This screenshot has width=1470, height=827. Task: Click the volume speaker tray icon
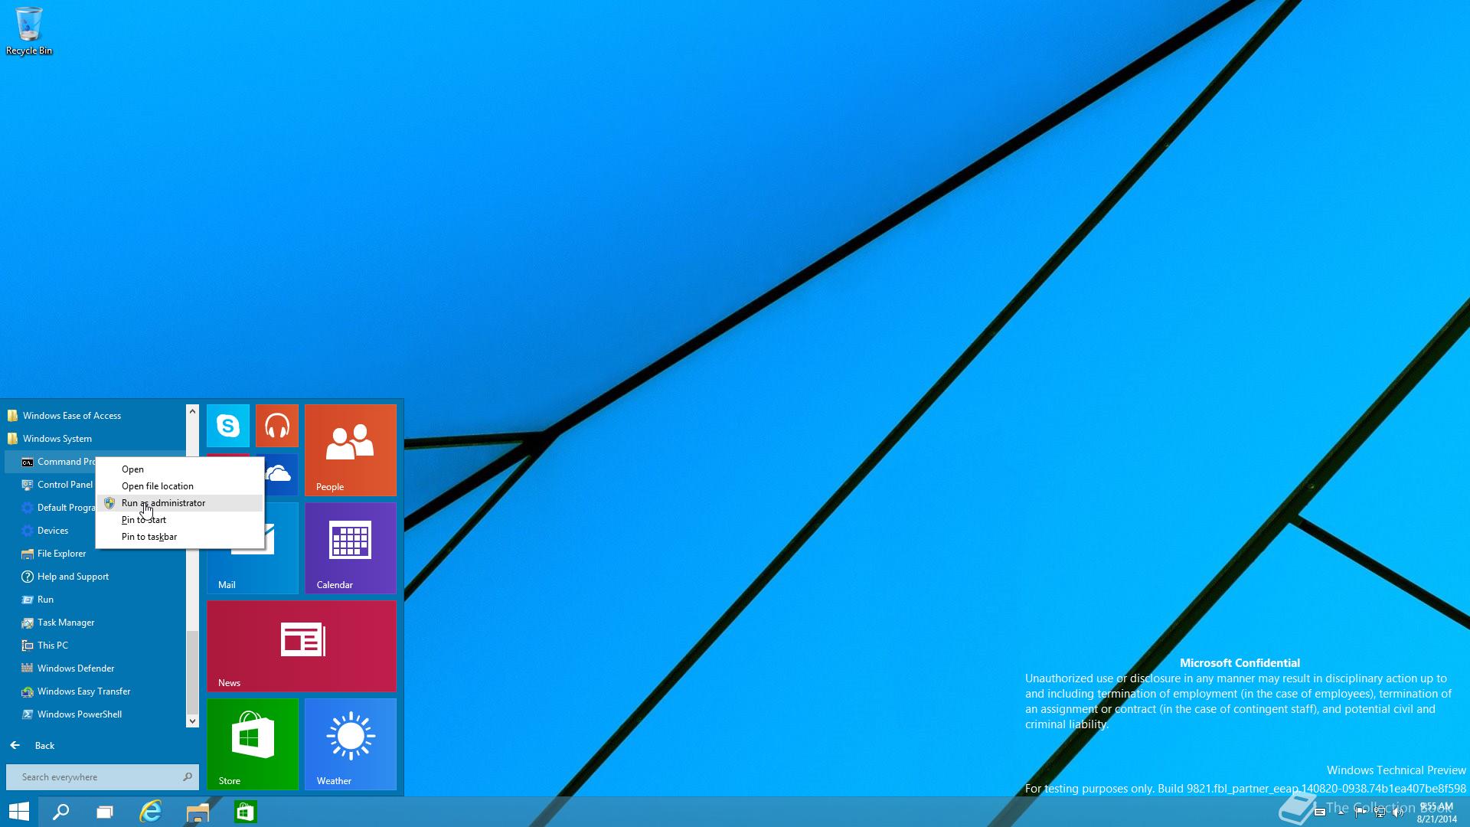pyautogui.click(x=1398, y=812)
